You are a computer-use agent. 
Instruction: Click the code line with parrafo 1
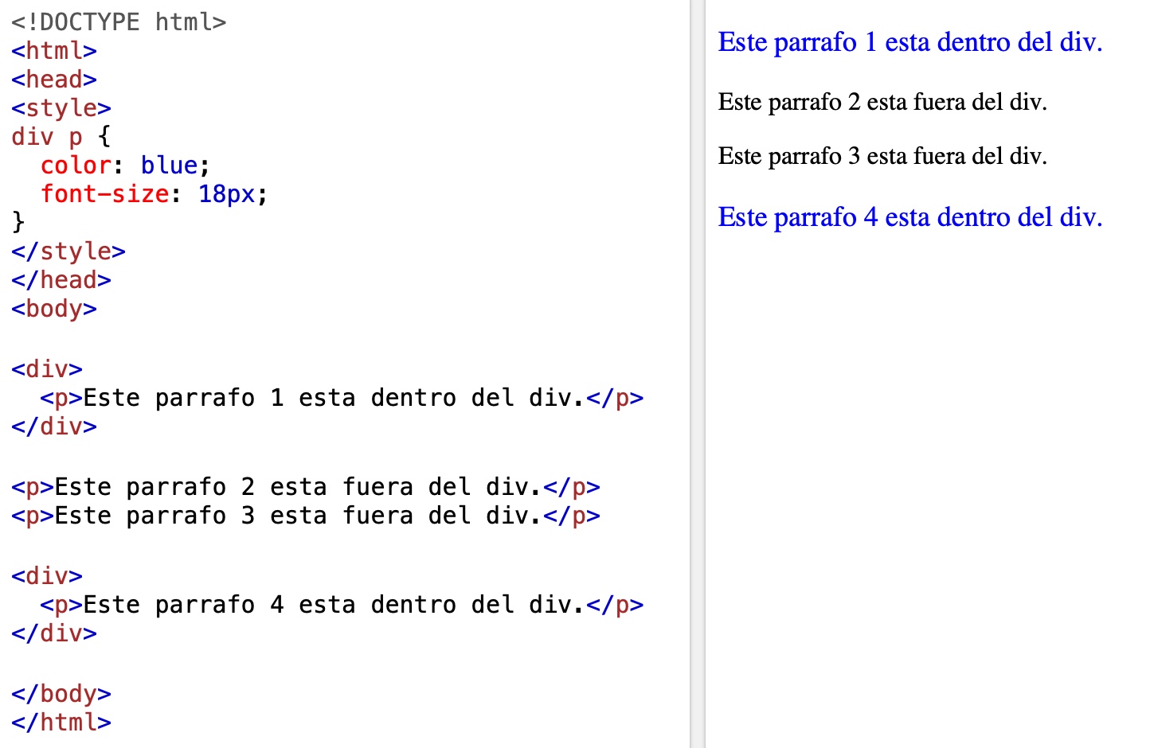(x=342, y=398)
